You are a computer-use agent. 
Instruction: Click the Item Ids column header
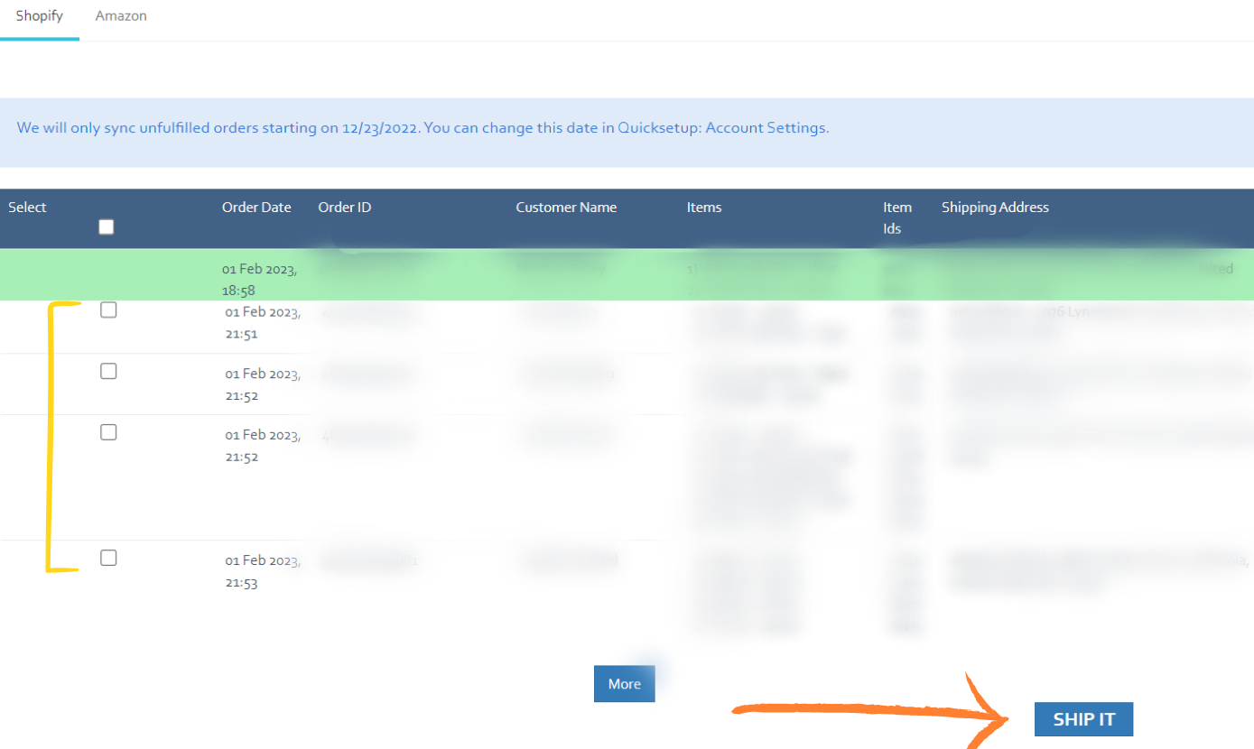897,217
